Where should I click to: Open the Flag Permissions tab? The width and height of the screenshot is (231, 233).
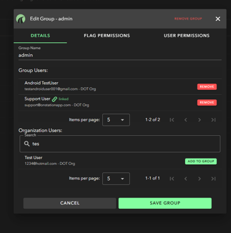[x=107, y=35]
